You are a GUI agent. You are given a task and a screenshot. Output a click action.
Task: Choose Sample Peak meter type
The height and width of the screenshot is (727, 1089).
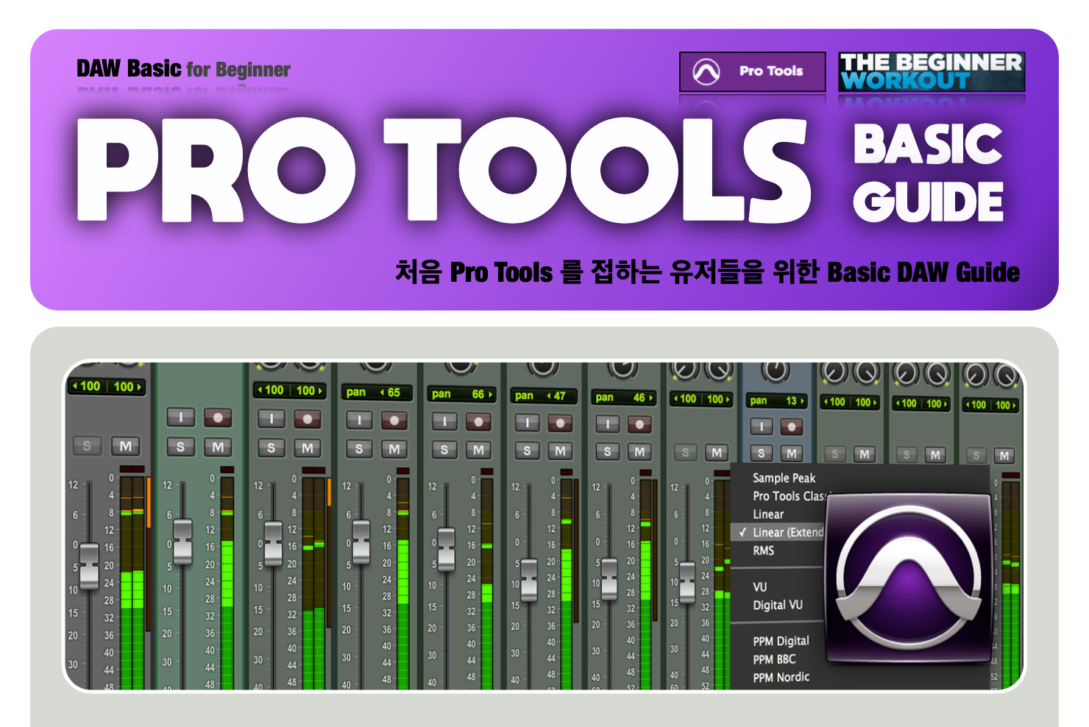click(x=784, y=478)
